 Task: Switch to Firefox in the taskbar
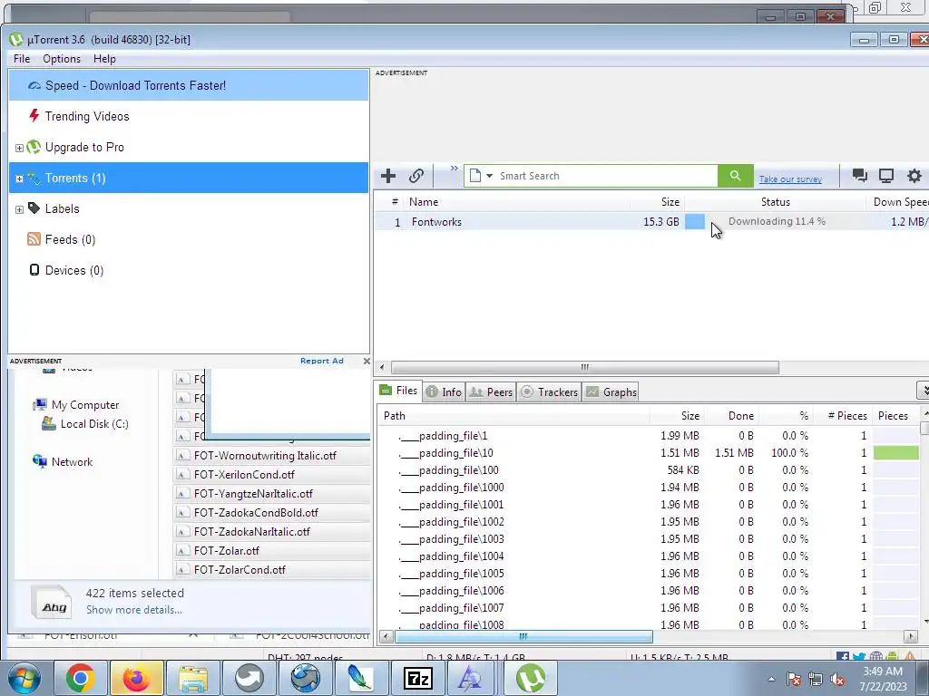136,678
